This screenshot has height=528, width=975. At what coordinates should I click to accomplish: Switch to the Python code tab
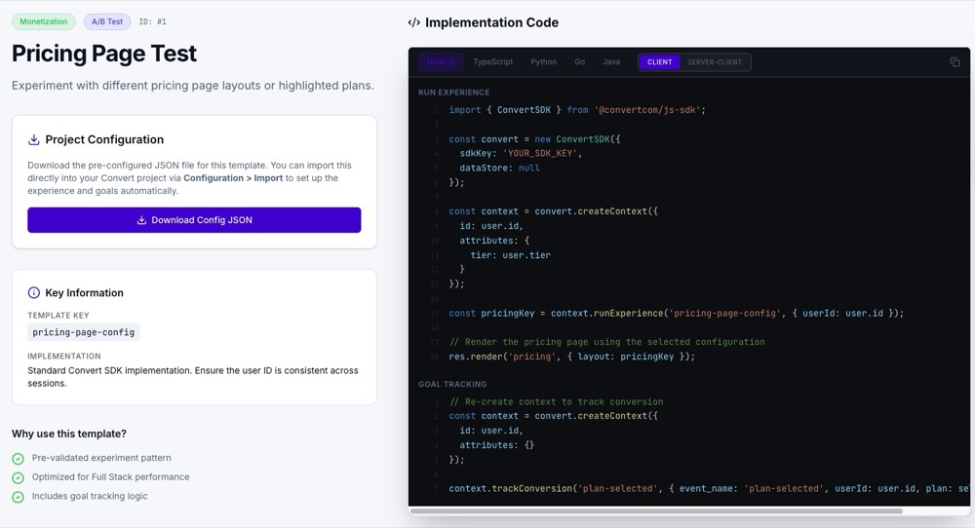(543, 62)
